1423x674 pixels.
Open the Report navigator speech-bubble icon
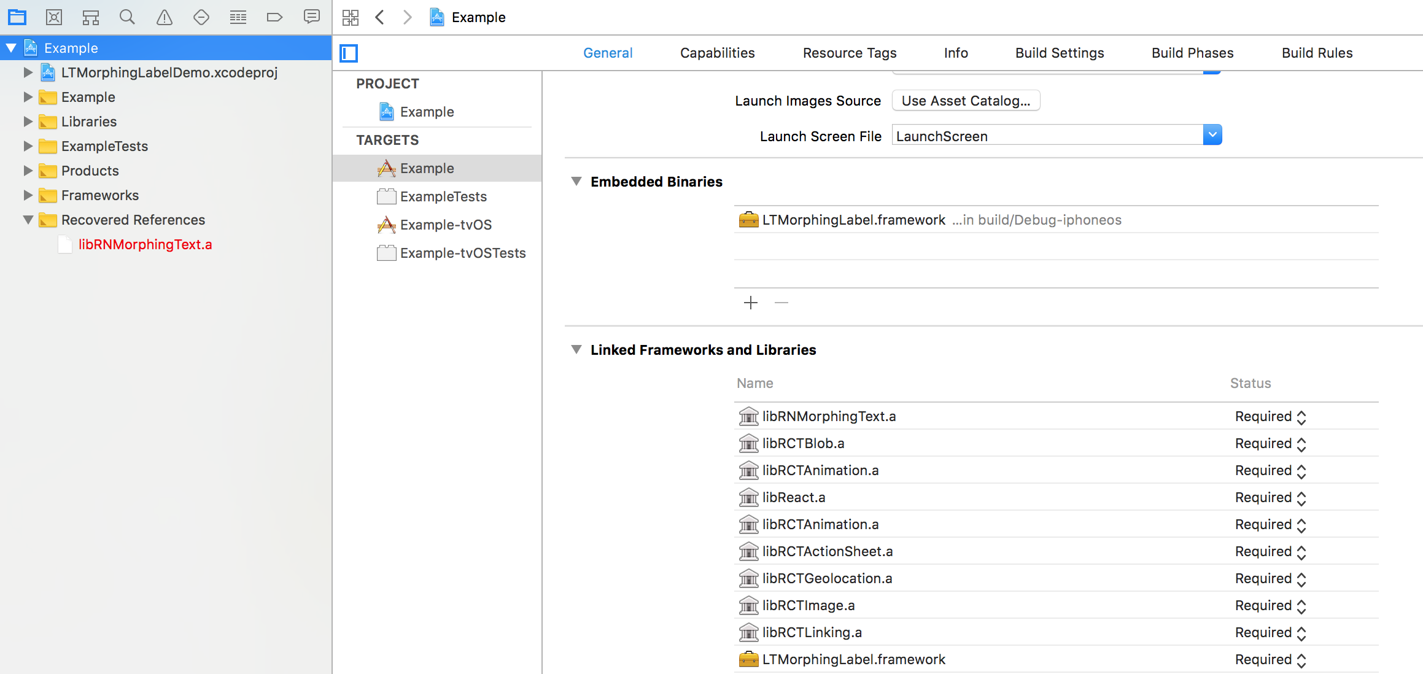pyautogui.click(x=312, y=17)
